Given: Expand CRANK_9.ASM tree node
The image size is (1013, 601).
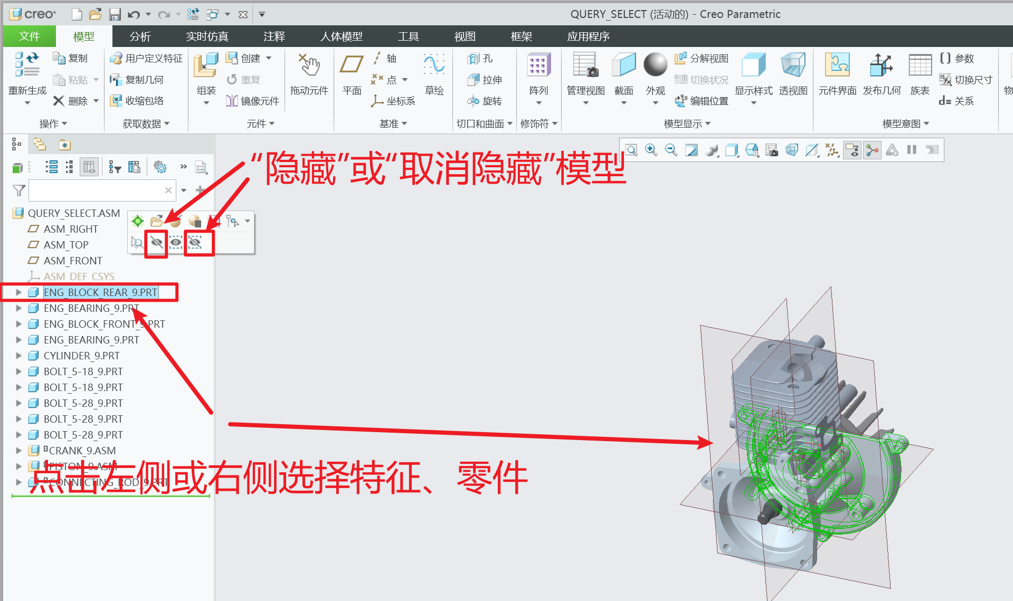Looking at the screenshot, I should [18, 451].
